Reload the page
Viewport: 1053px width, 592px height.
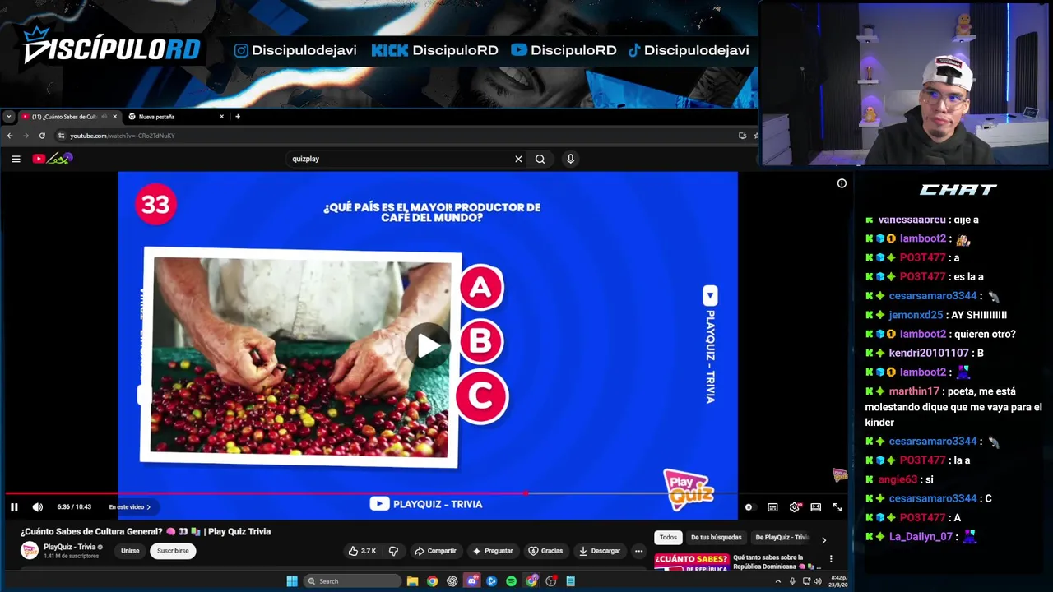click(42, 136)
